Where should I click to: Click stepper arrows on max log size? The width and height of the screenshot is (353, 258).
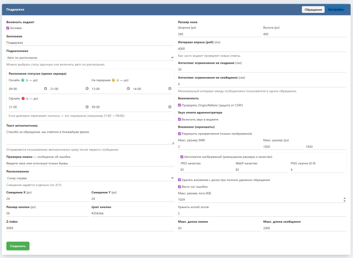(344, 200)
